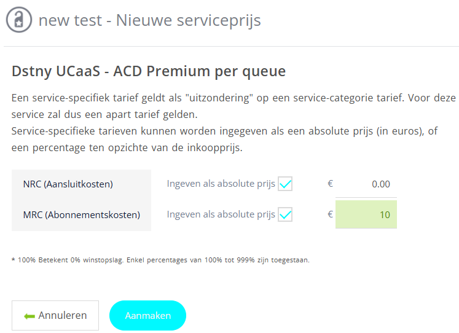This screenshot has height=333, width=459.
Task: Click the 'new test - Nieuwe serviceprijs' page title
Action: (149, 20)
